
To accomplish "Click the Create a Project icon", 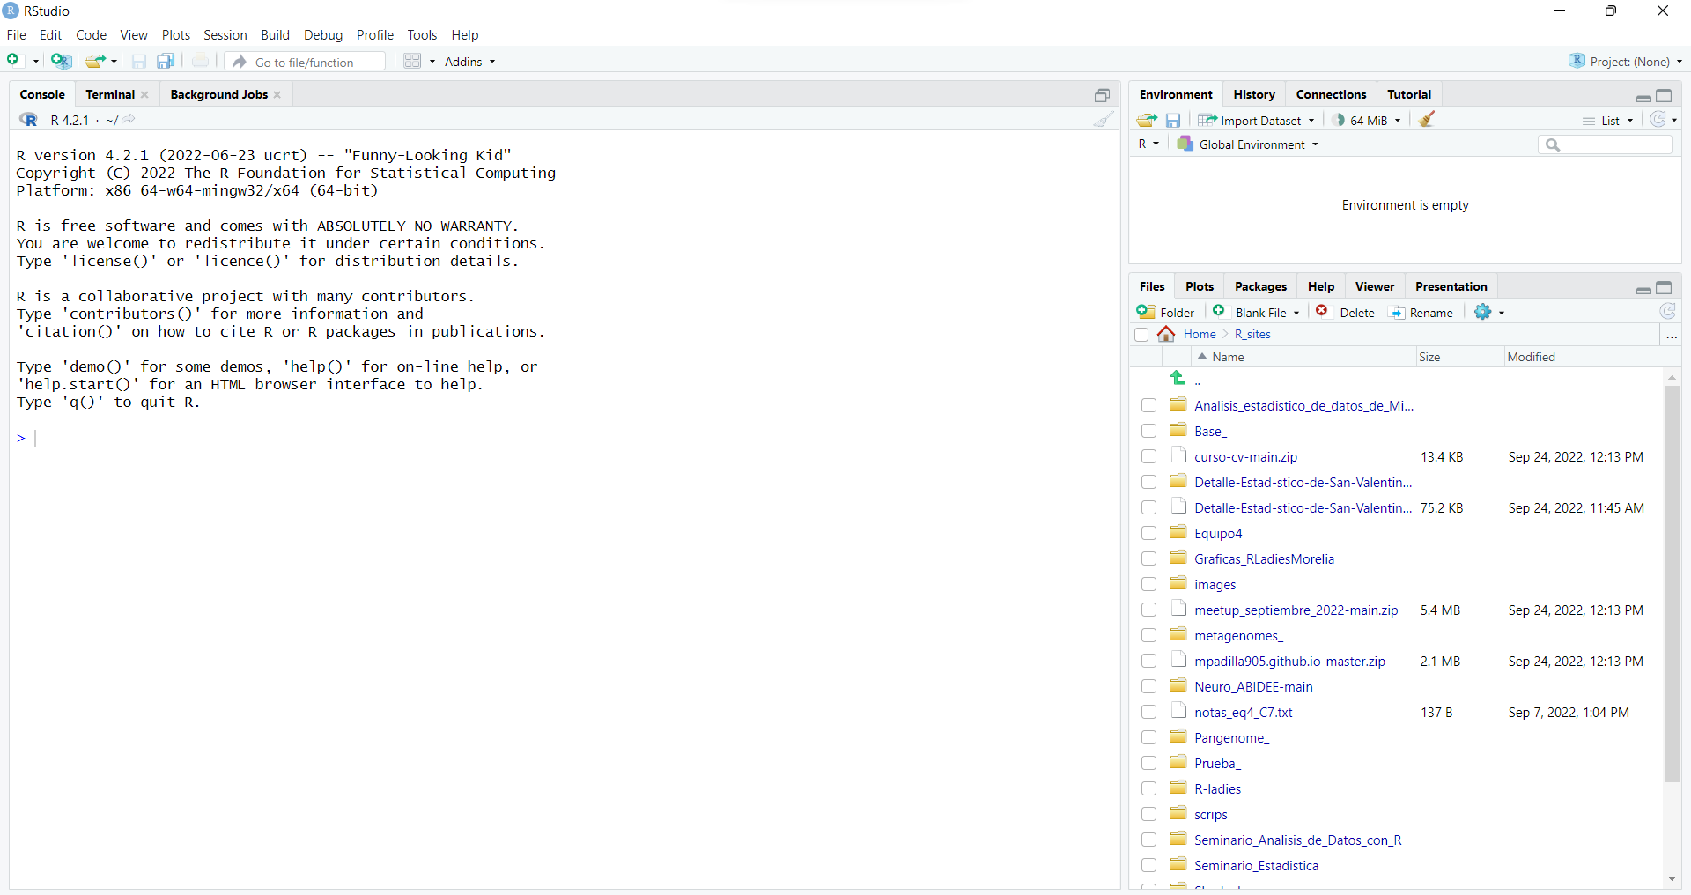I will pyautogui.click(x=61, y=61).
